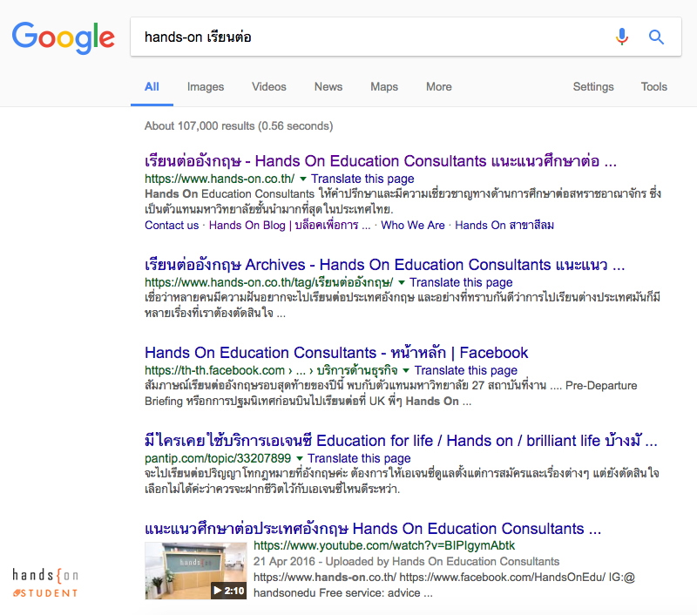Screen dimensions: 697x615
Task: Click the Google logo
Action: tap(63, 37)
